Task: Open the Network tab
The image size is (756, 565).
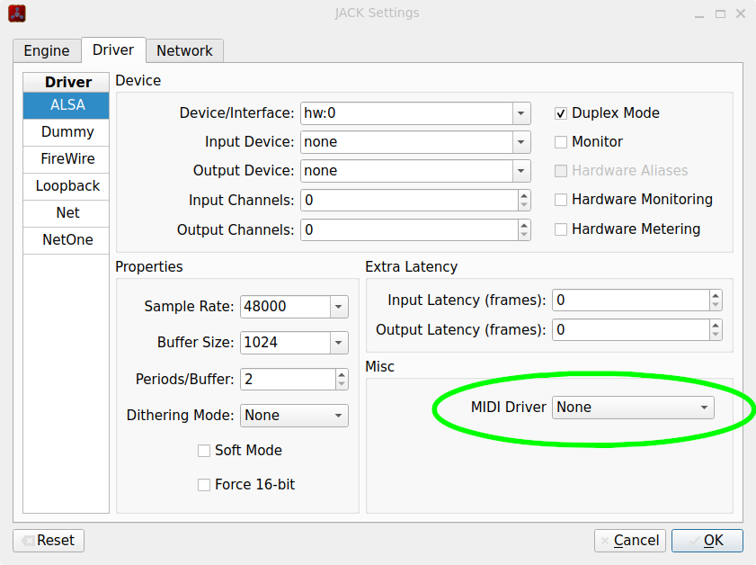Action: click(x=184, y=51)
